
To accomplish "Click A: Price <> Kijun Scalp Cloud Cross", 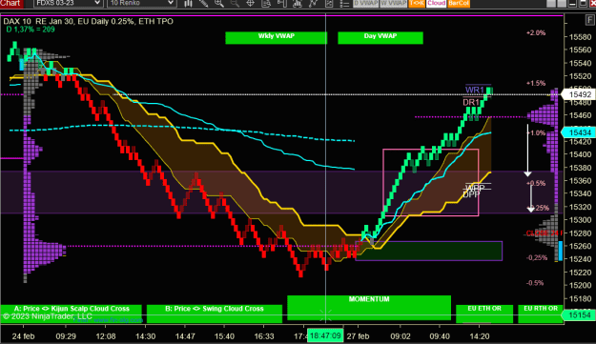I will pos(72,314).
